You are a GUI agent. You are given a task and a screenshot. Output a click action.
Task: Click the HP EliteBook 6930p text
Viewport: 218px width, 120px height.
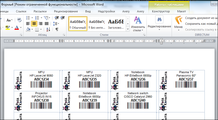138,76
